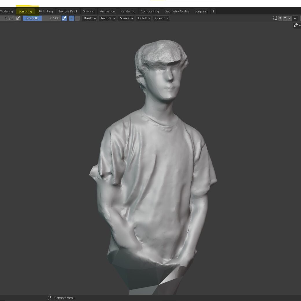Viewport: 301px width, 301px height.
Task: Go to the Rendering workspace tab
Action: [128, 11]
